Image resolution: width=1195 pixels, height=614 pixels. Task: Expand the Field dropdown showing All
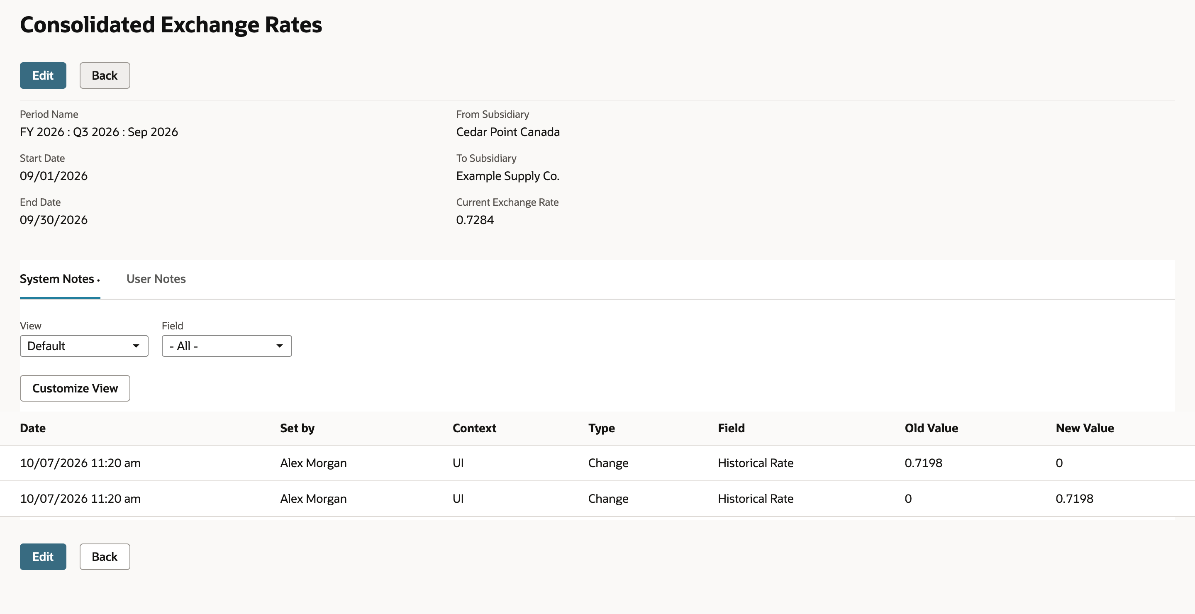(x=227, y=346)
